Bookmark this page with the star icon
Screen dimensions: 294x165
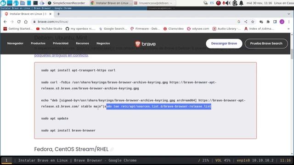(253, 22)
